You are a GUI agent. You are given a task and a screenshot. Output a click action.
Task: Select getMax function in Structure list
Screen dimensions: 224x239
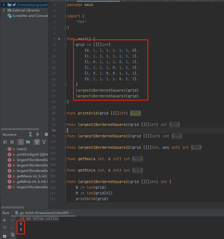click(x=32, y=176)
